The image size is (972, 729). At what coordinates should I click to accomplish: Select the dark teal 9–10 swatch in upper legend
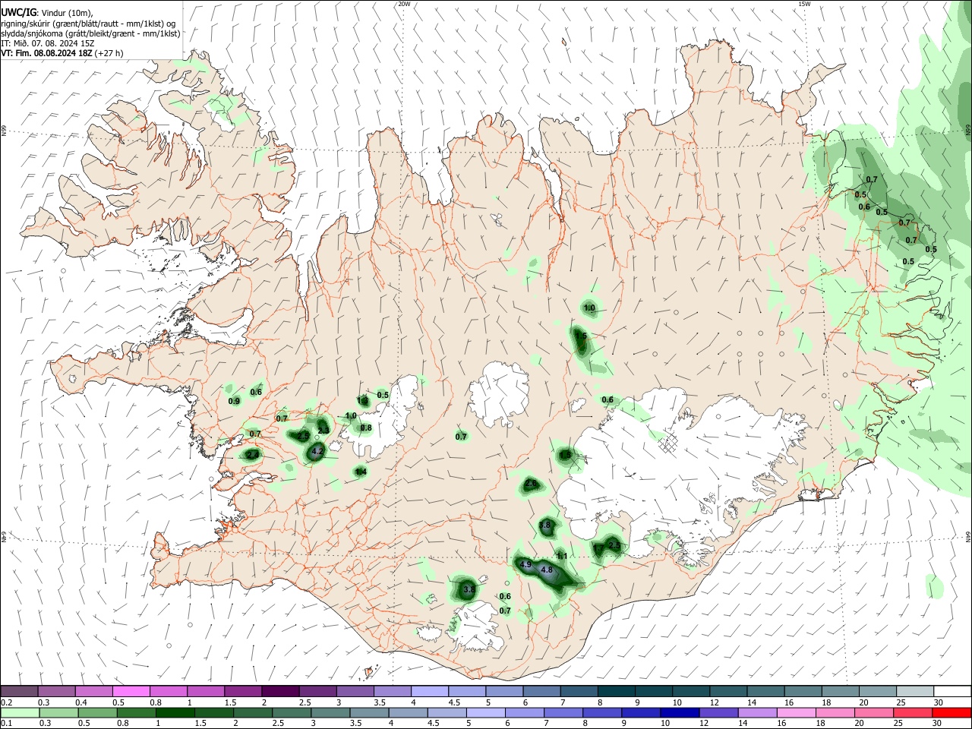click(652, 691)
